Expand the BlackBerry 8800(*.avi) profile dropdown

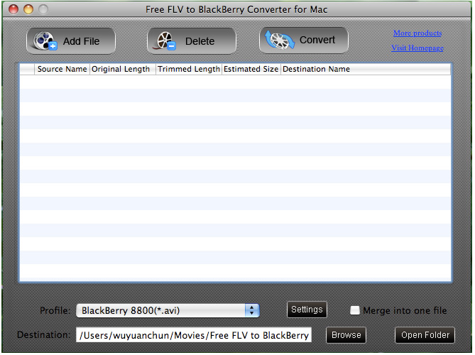[x=168, y=310]
